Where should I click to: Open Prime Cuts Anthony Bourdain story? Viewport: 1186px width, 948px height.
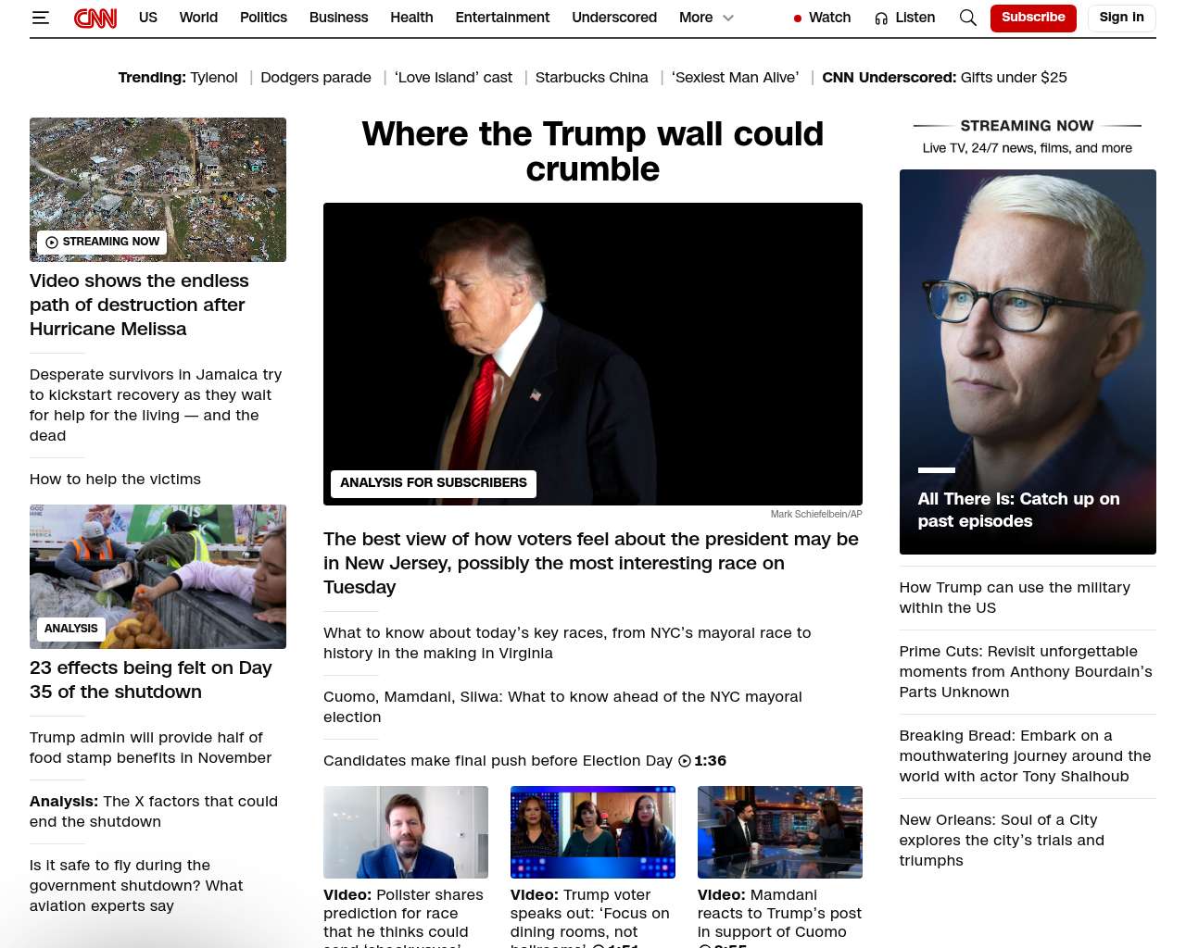(1026, 672)
